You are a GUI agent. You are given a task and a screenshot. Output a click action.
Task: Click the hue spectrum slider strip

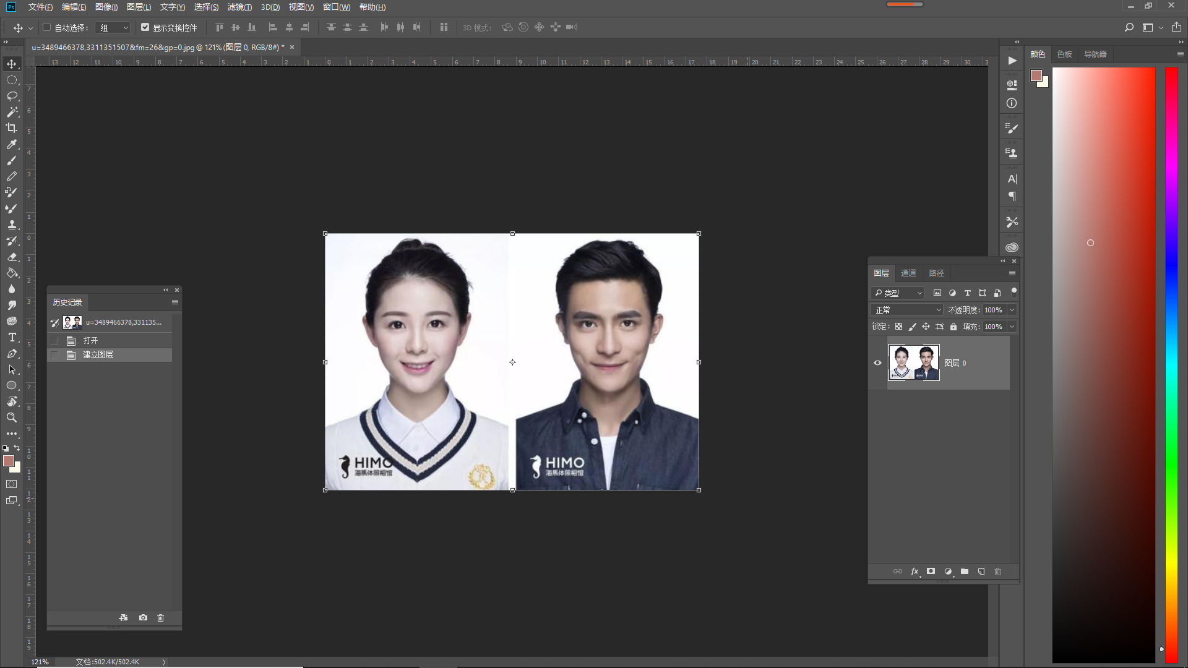tap(1171, 365)
